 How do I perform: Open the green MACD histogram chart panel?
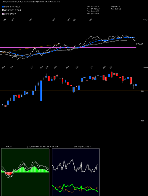(x=25, y=172)
